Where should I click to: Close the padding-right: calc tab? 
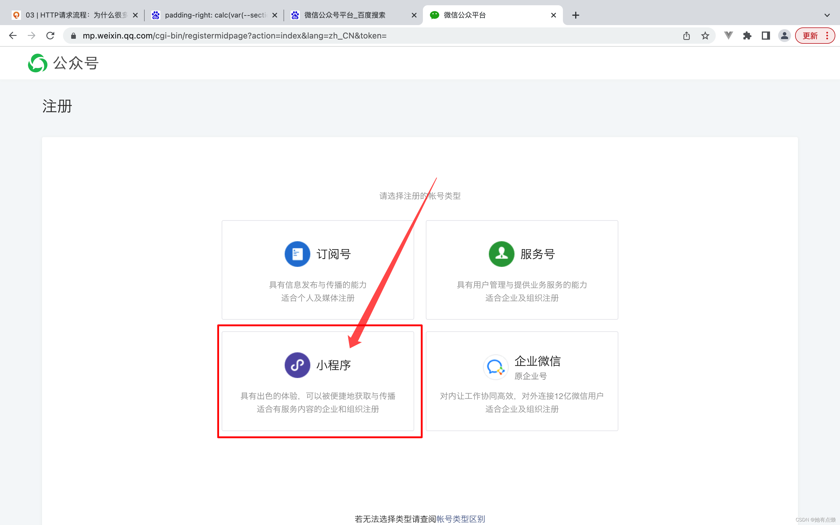coord(274,15)
